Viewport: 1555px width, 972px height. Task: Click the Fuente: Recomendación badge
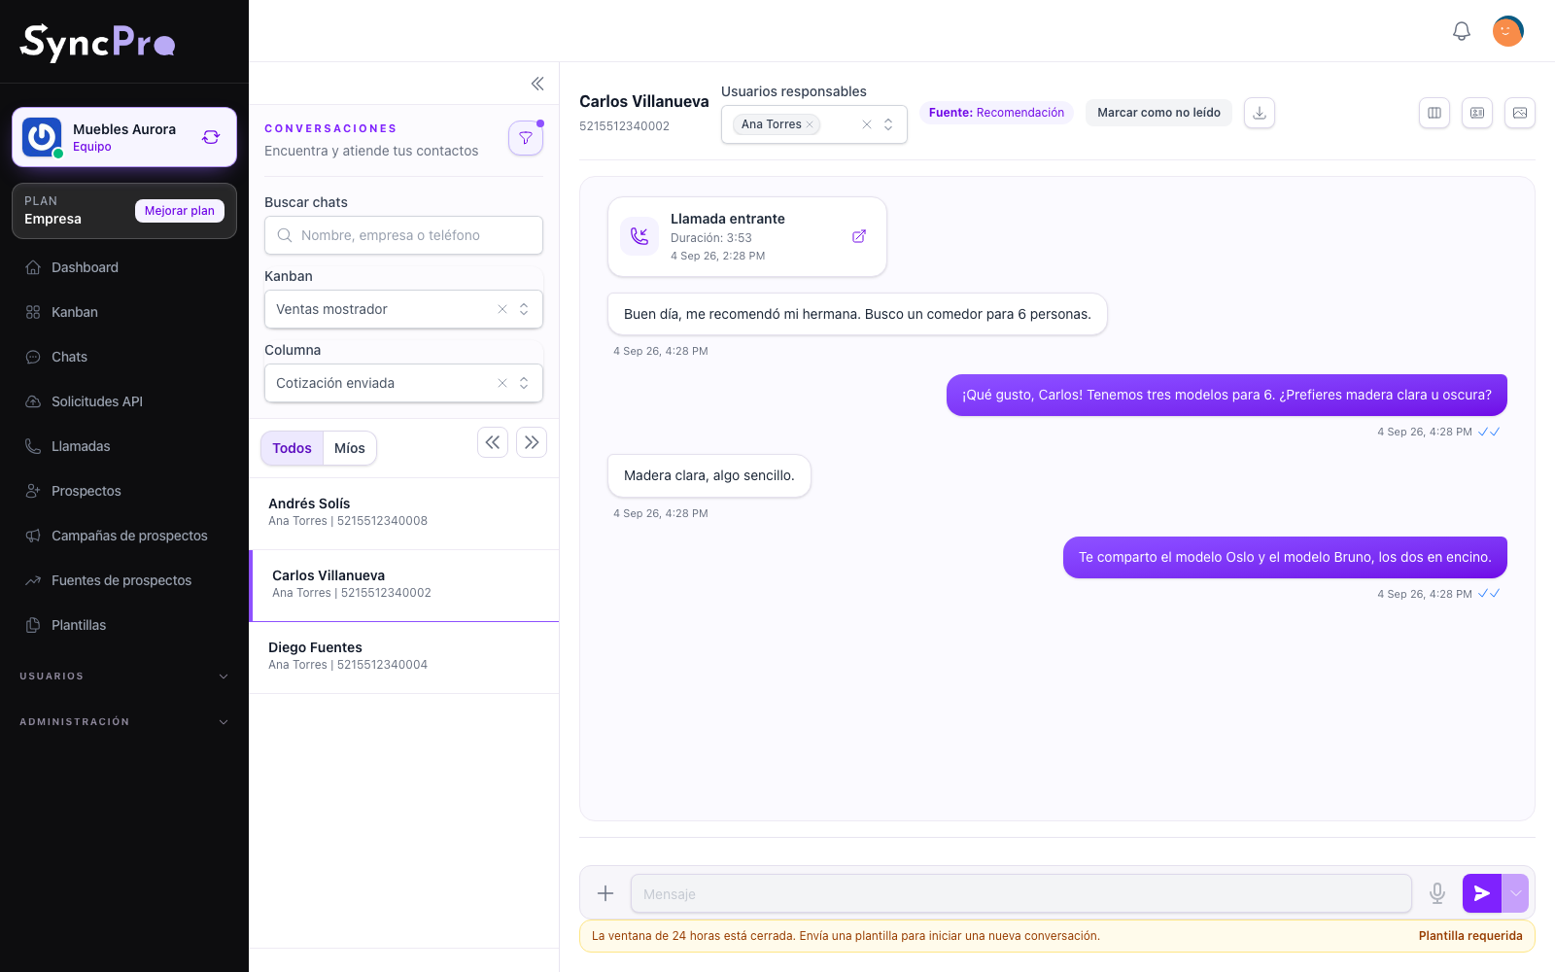pyautogui.click(x=996, y=113)
